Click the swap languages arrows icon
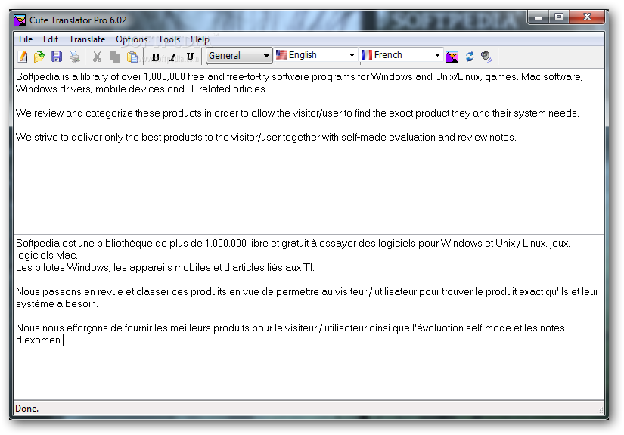 (x=470, y=57)
